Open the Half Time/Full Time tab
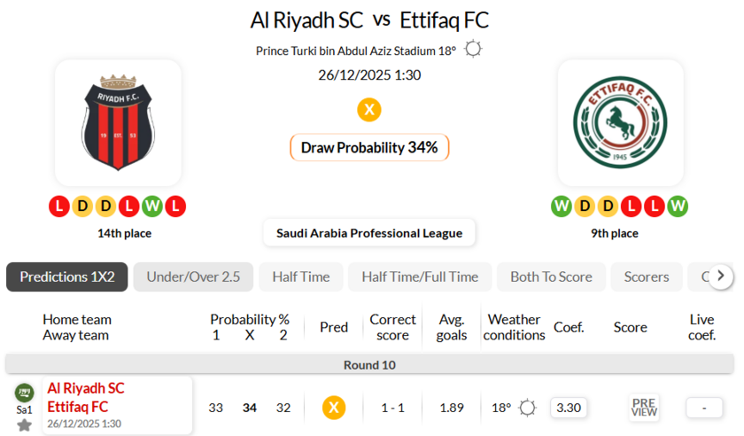Viewport: 744px width, 436px height. (x=420, y=276)
